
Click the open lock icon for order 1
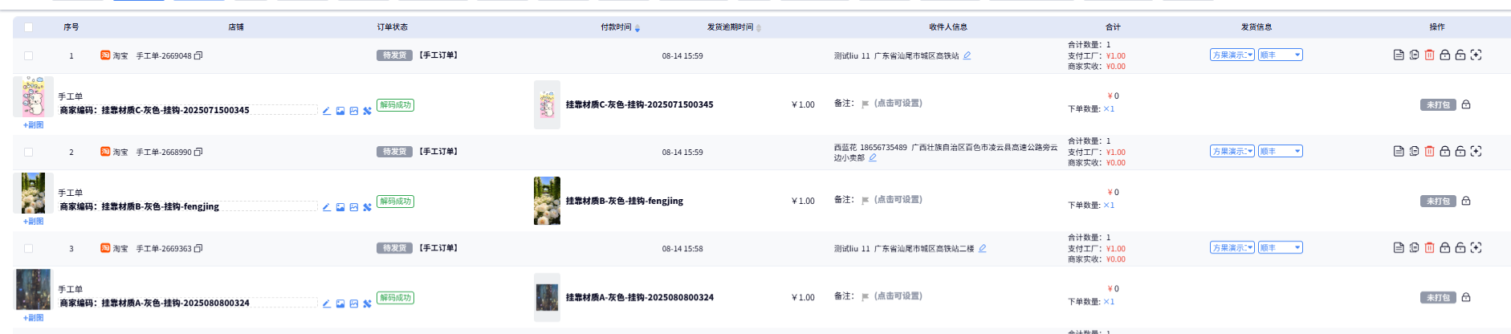coord(1460,55)
